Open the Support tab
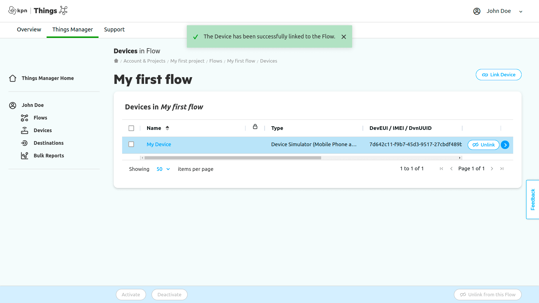Image resolution: width=539 pixels, height=303 pixels. pos(114,29)
